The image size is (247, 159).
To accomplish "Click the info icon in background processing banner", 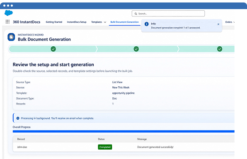I will (18, 118).
